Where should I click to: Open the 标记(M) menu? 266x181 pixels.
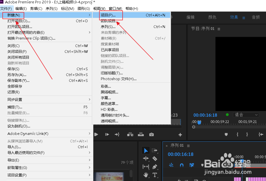[68, 8]
